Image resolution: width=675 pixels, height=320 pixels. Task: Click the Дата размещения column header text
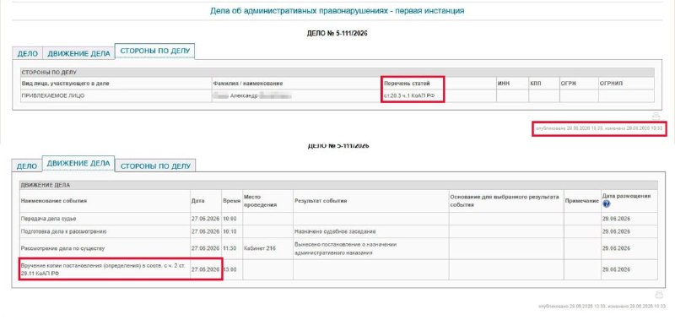[x=626, y=196]
